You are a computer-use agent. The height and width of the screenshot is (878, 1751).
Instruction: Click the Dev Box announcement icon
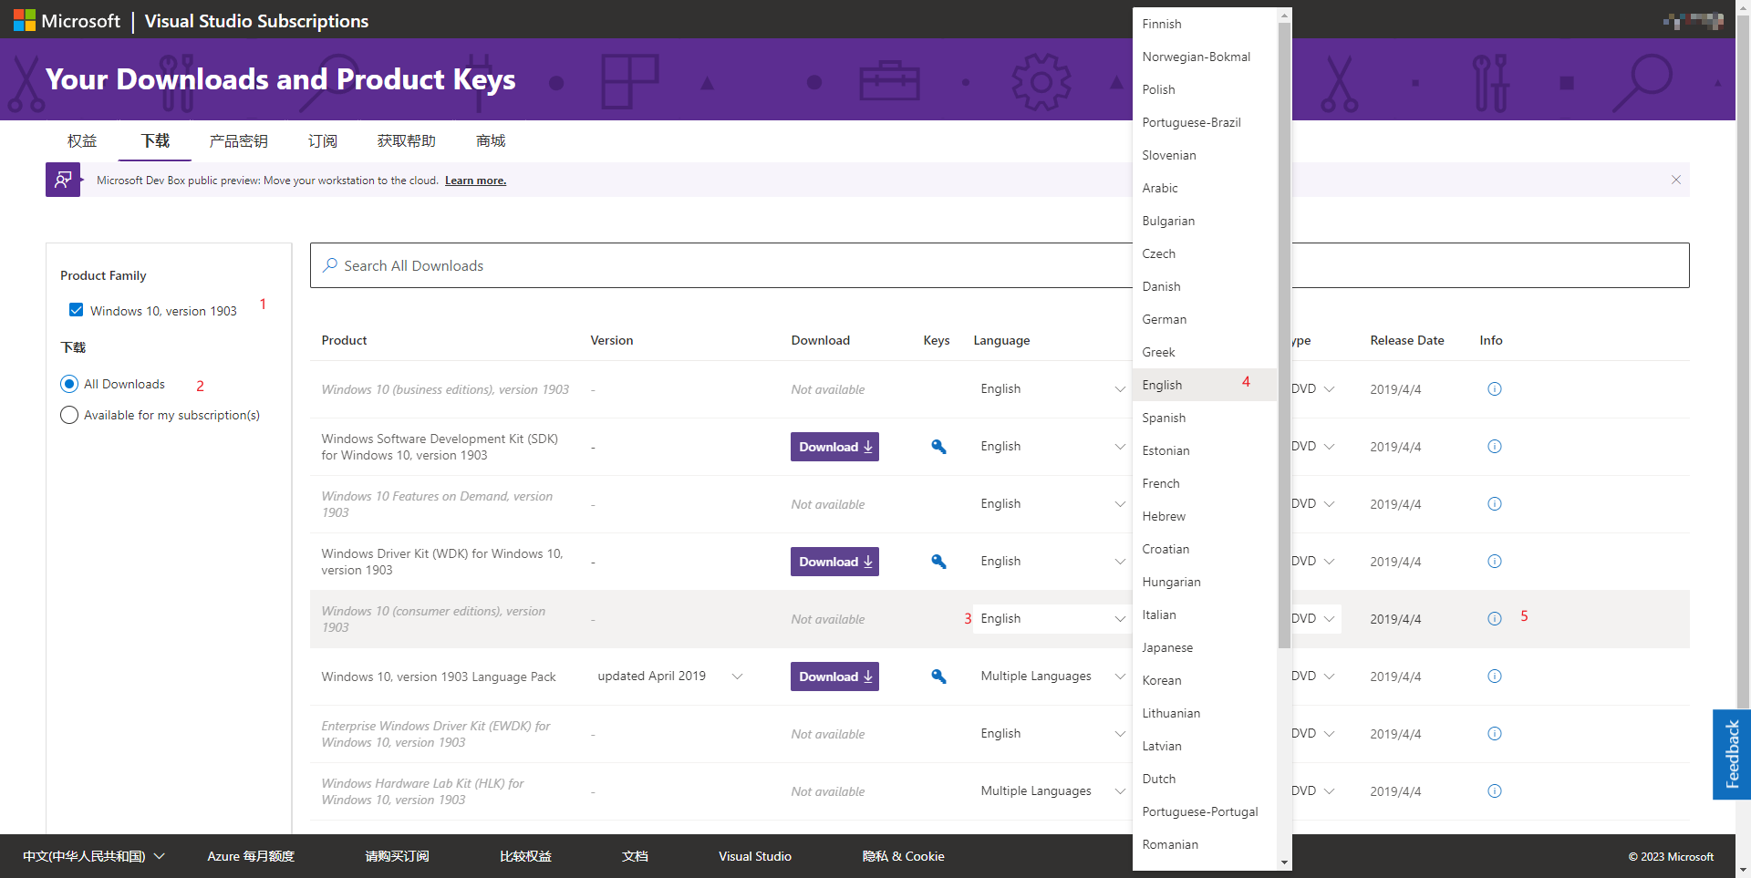coord(63,180)
